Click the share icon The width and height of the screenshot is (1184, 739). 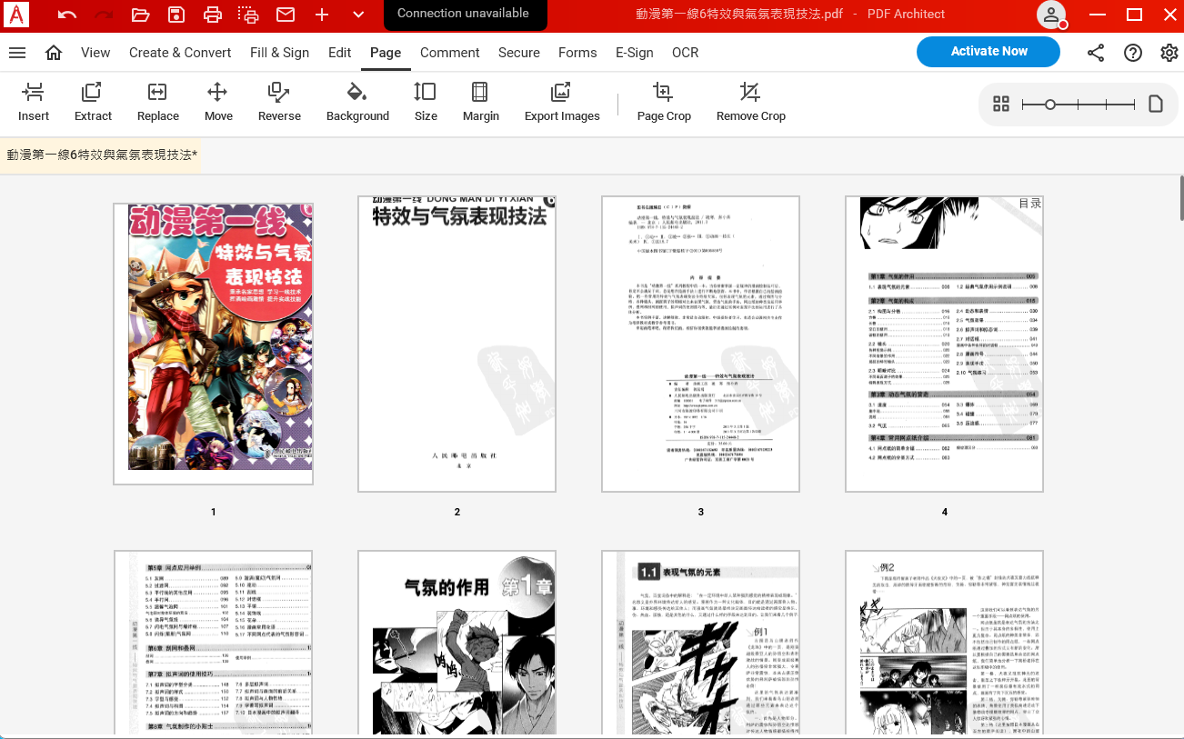pos(1096,53)
